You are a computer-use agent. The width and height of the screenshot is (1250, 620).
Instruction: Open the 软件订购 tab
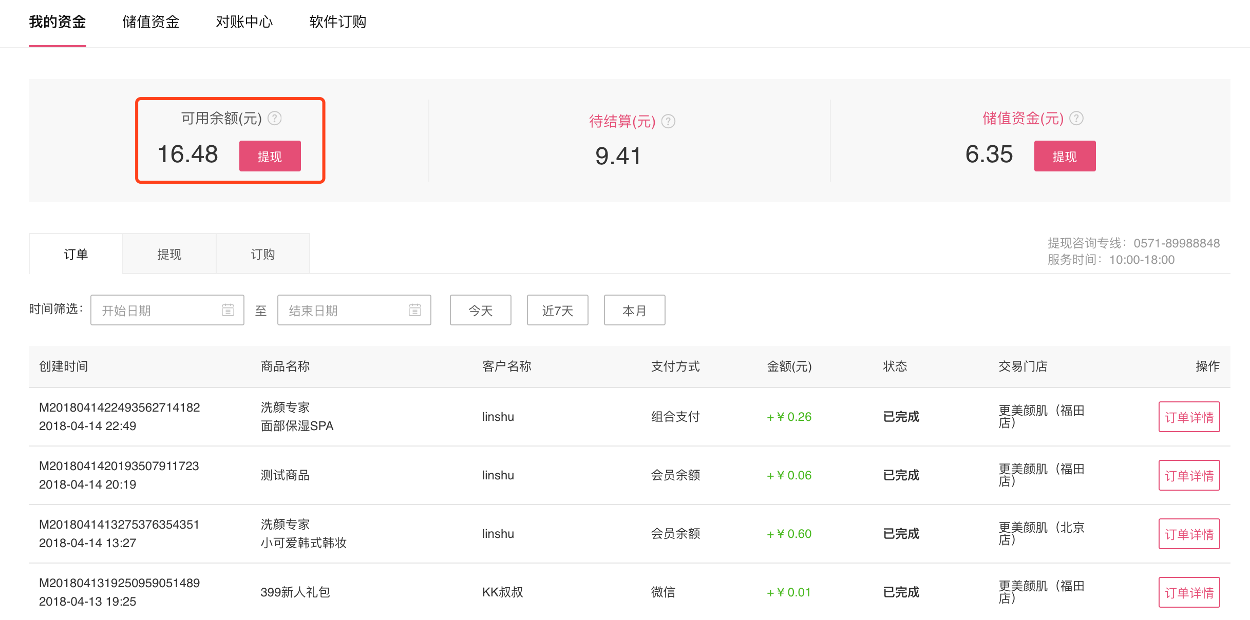point(337,22)
